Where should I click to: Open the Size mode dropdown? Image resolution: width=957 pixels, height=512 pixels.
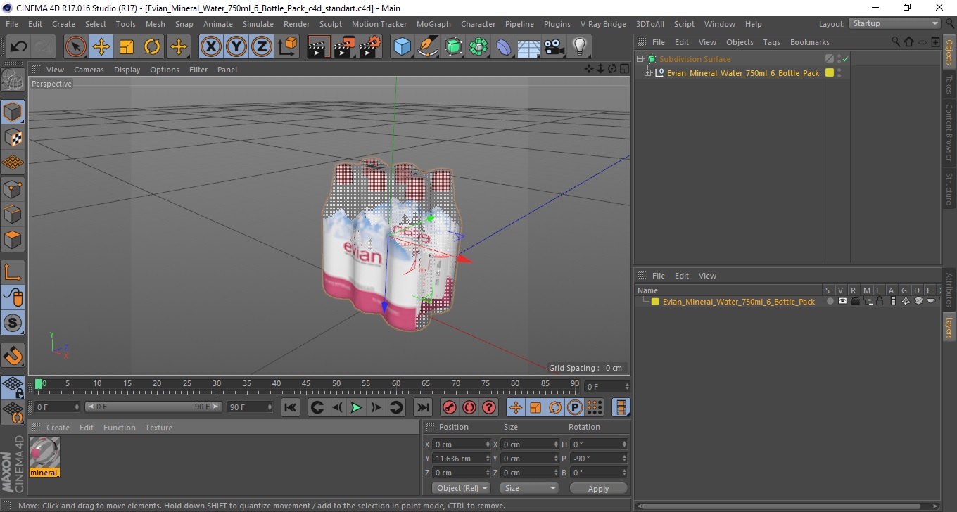pyautogui.click(x=529, y=488)
